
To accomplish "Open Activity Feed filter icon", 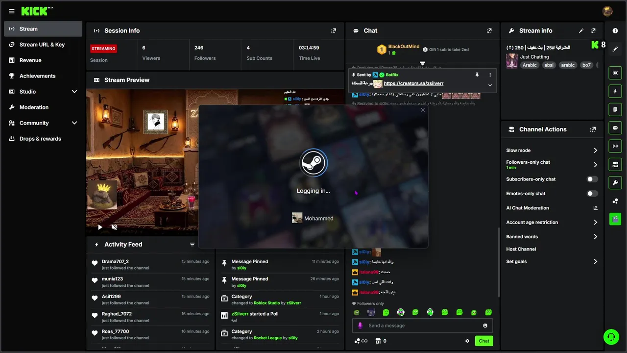I will pos(192,244).
